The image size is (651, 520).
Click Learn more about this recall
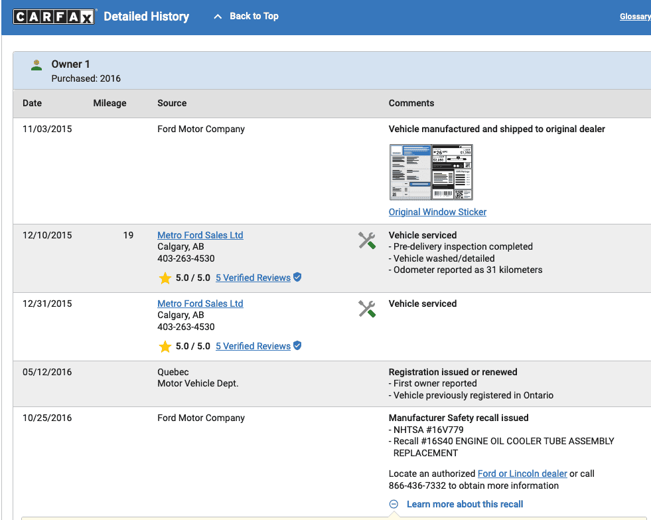465,504
